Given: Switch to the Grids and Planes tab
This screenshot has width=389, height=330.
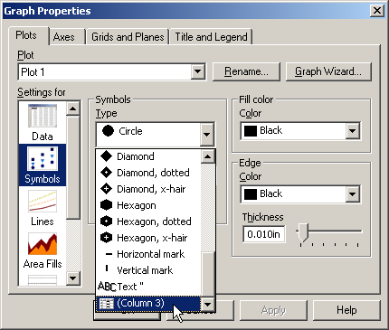Looking at the screenshot, I should (128, 37).
